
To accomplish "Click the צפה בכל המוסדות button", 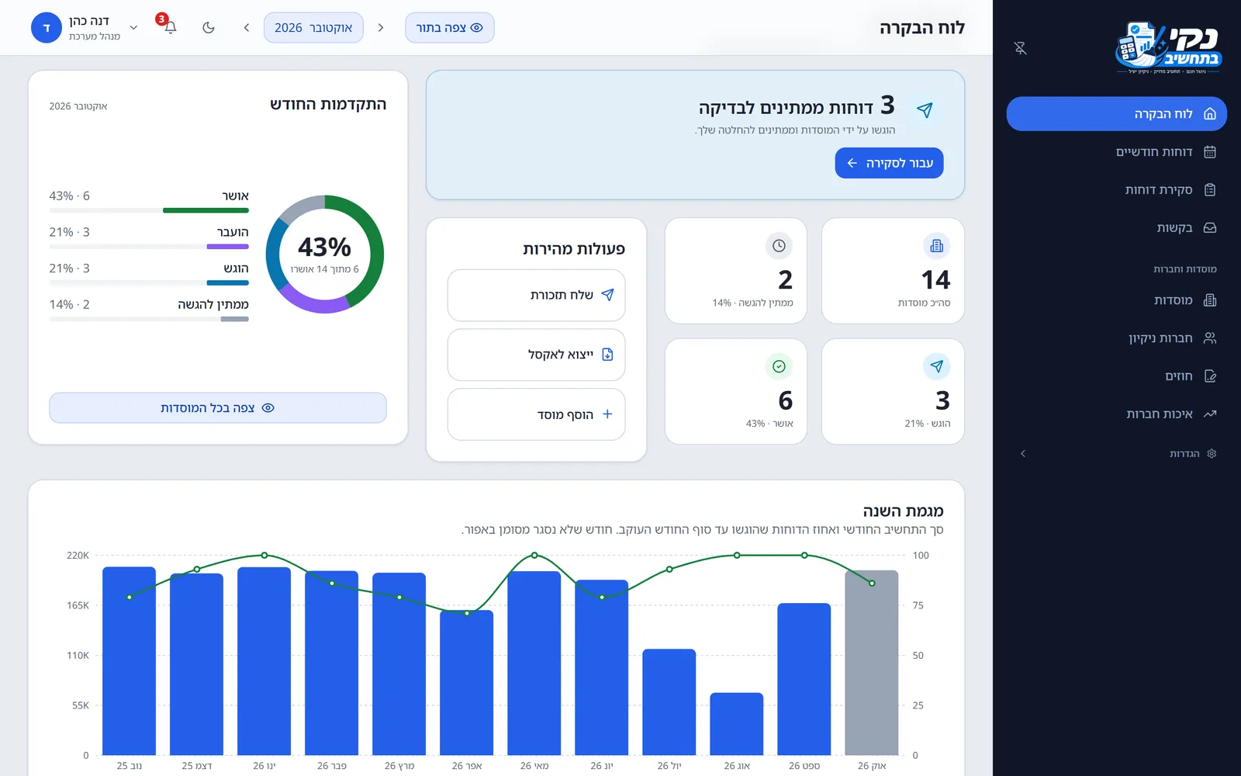I will coord(218,408).
